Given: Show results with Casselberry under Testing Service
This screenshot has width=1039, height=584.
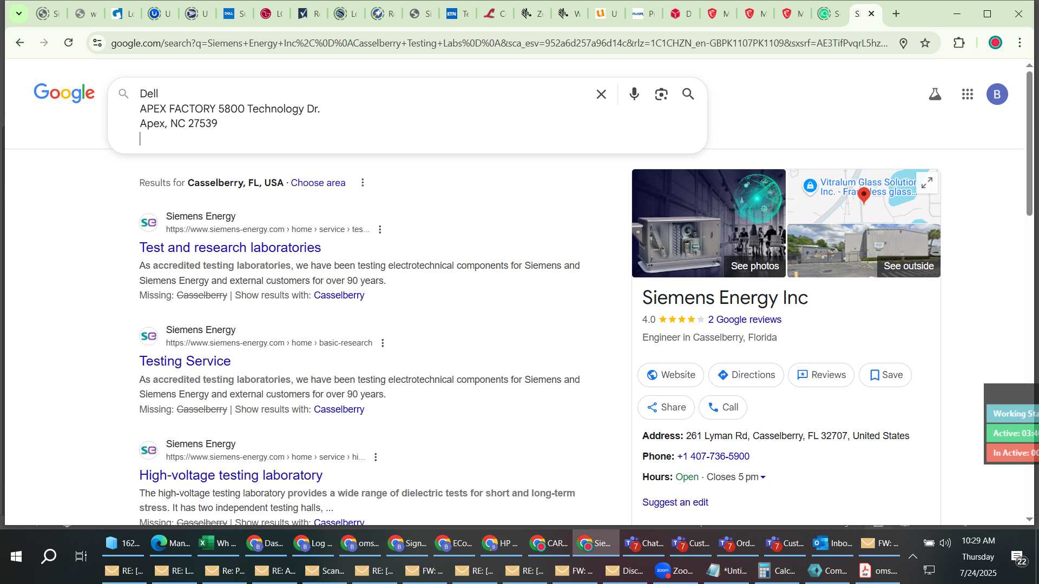Looking at the screenshot, I should tap(339, 409).
